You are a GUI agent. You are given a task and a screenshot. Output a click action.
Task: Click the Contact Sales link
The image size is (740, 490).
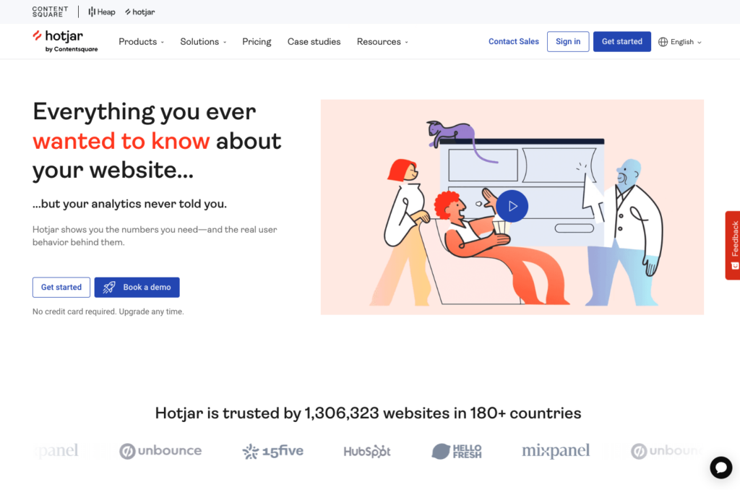(x=514, y=41)
